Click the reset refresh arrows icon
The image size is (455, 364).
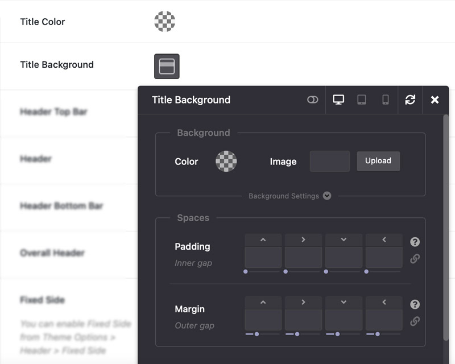pyautogui.click(x=410, y=100)
